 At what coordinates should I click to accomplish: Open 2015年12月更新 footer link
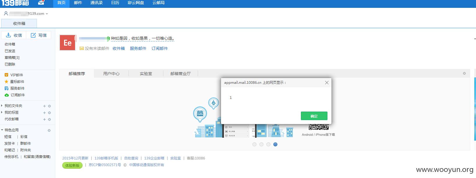(75, 158)
